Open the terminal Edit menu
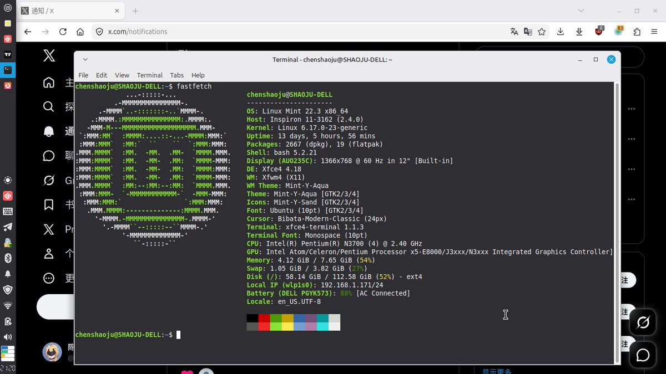This screenshot has width=666, height=374. 102,75
